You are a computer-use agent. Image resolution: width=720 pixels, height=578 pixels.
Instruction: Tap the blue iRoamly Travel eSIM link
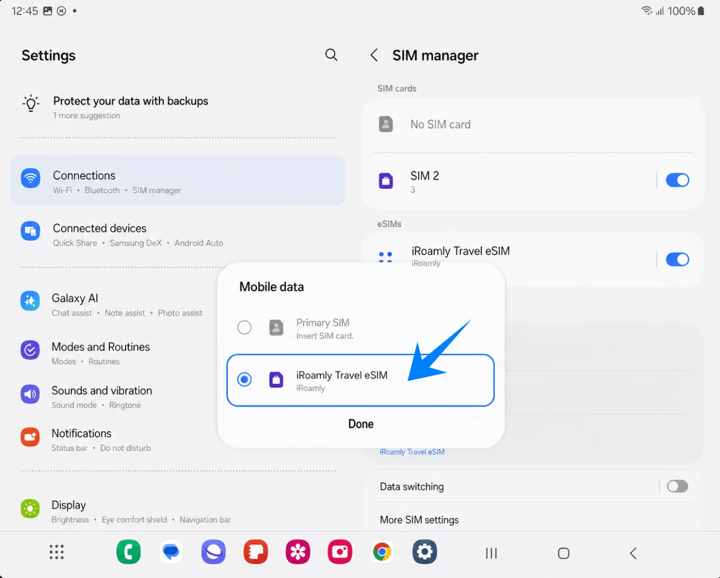pyautogui.click(x=412, y=452)
